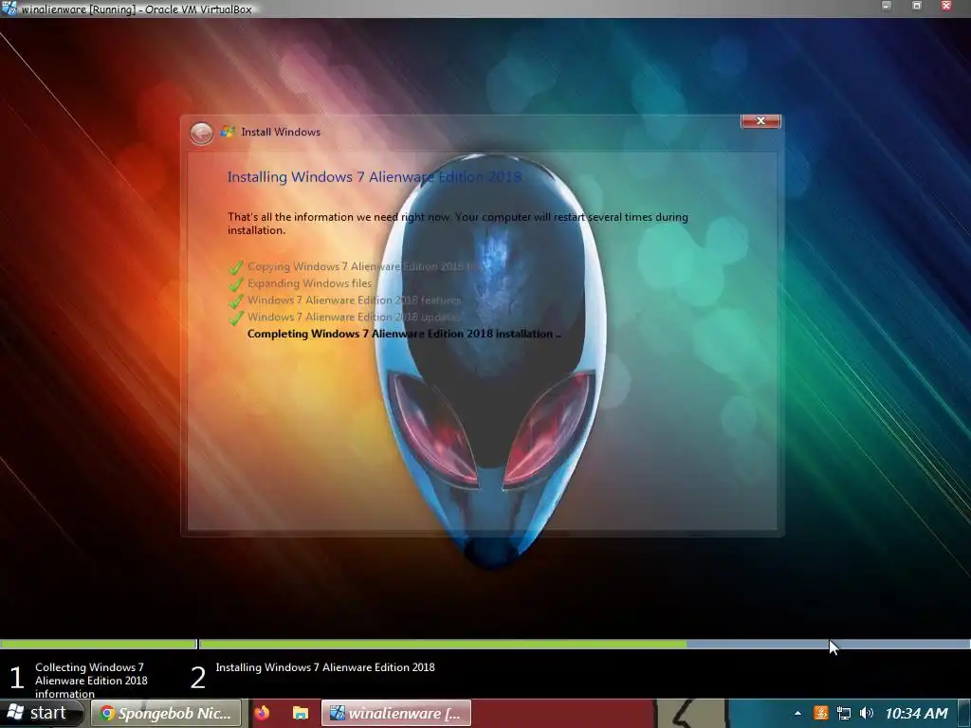Viewport: 971px width, 728px height.
Task: Show hidden system tray icons
Action: (x=797, y=713)
